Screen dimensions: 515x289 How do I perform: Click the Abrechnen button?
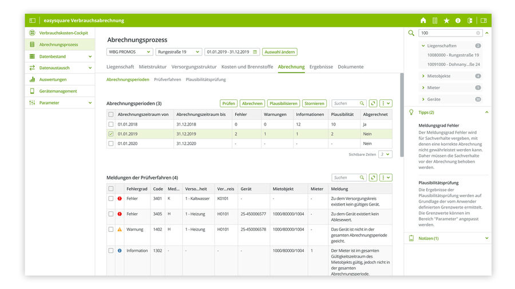click(252, 103)
